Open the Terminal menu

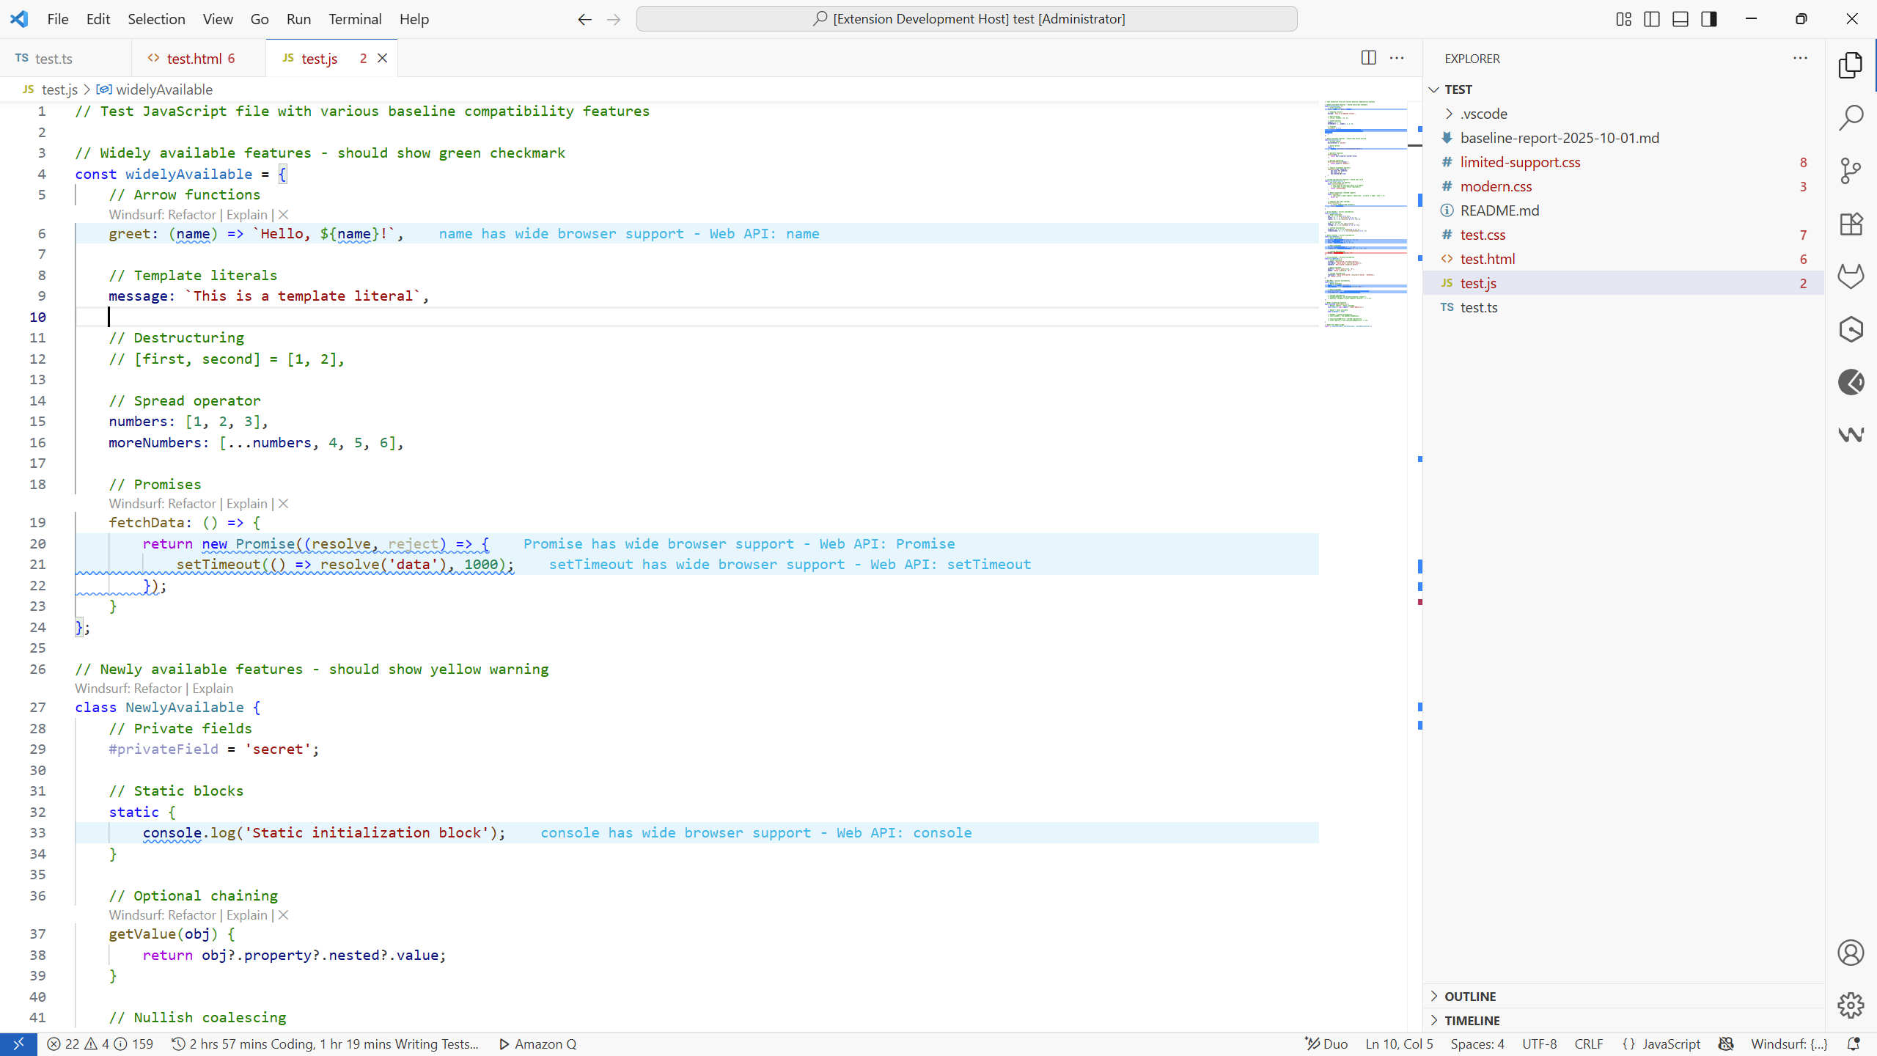tap(355, 19)
